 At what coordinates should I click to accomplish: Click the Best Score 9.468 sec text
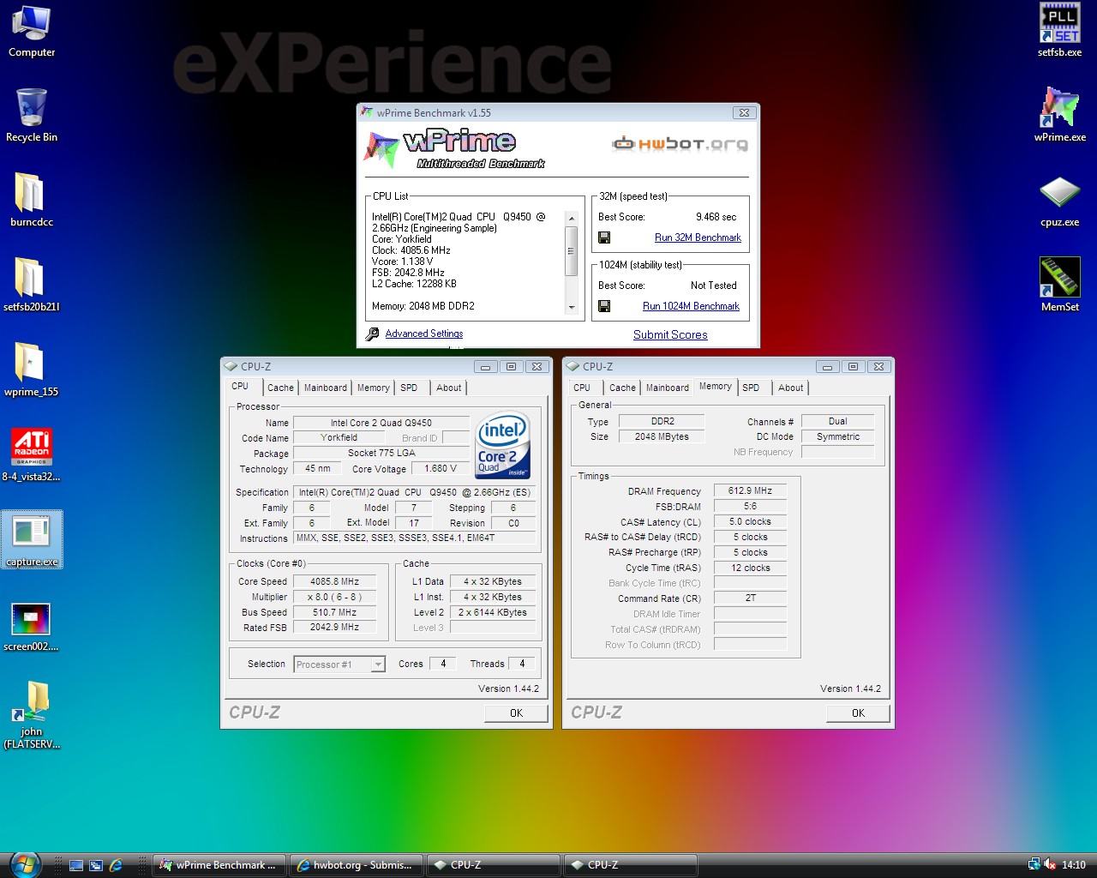click(x=716, y=217)
